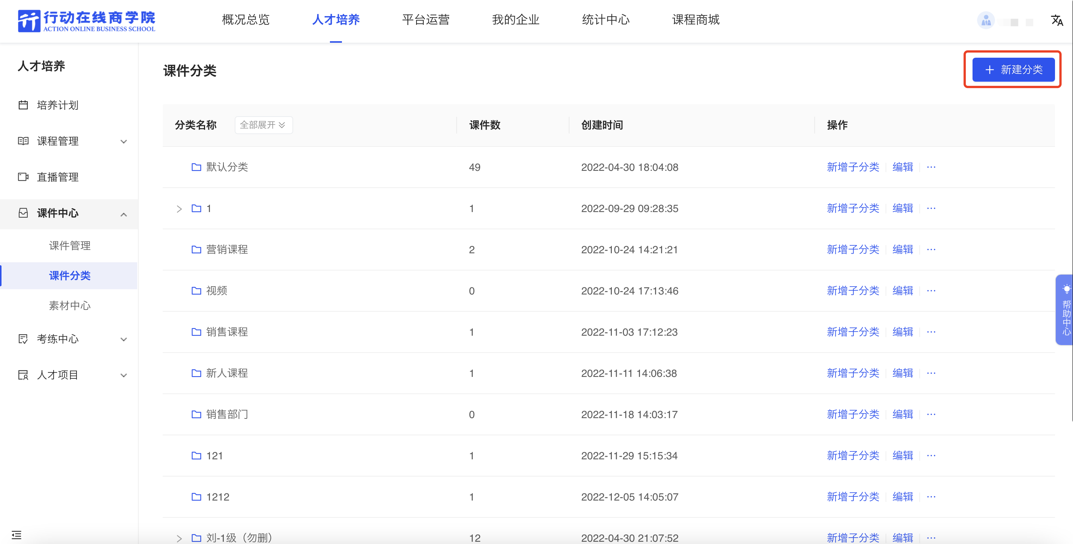
Task: Expand the category row named 1
Action: pos(179,209)
